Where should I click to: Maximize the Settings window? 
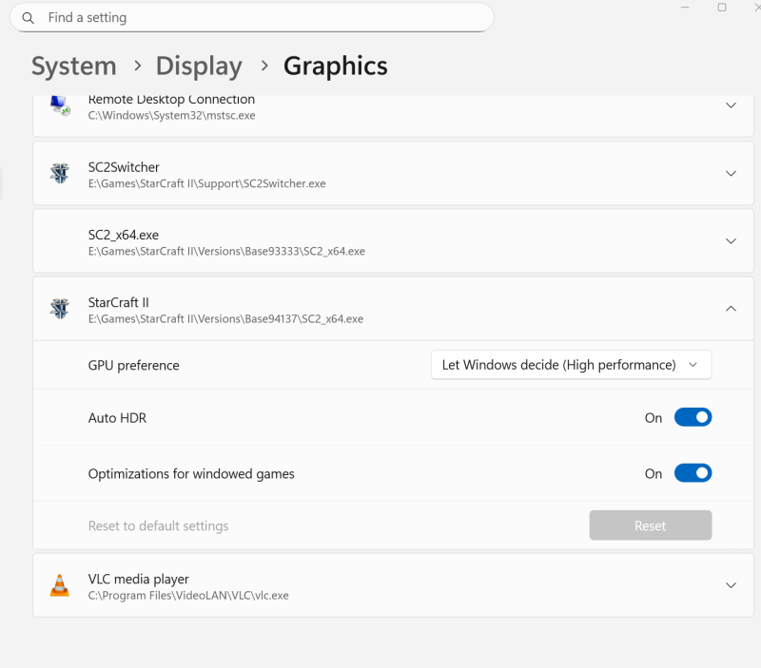(722, 8)
